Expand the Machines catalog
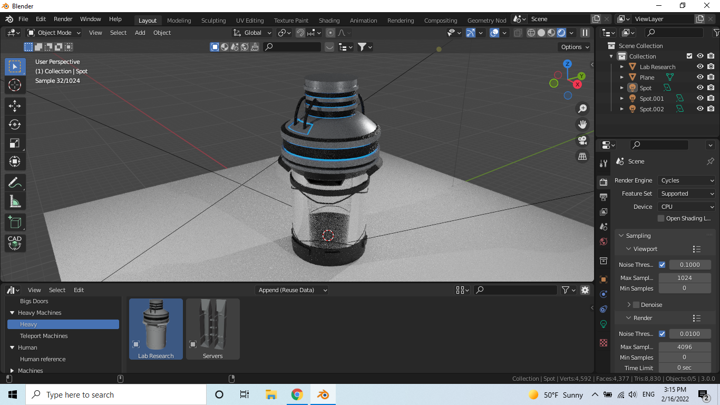The height and width of the screenshot is (405, 720). [x=12, y=371]
